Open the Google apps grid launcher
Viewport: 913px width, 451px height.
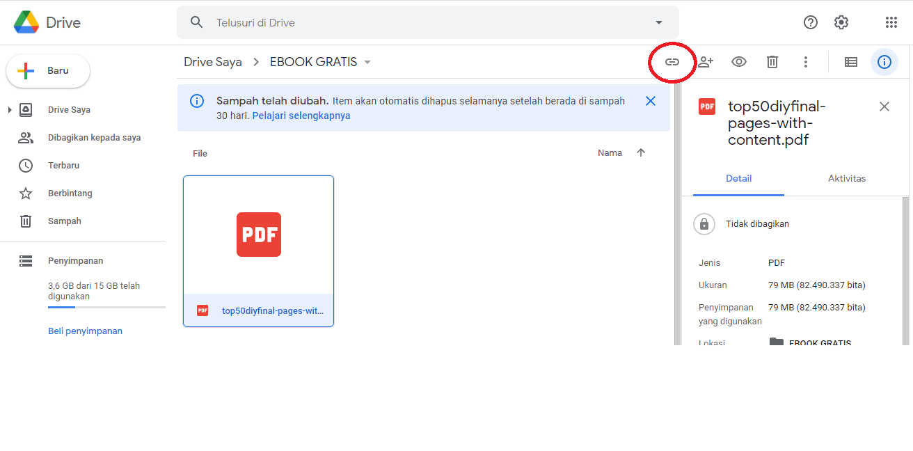[891, 22]
